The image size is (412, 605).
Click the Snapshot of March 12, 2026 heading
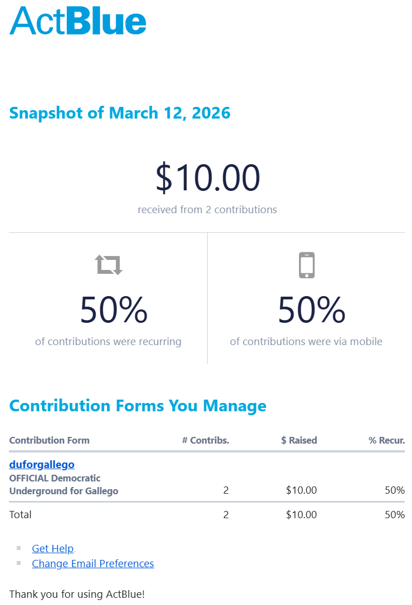(120, 113)
